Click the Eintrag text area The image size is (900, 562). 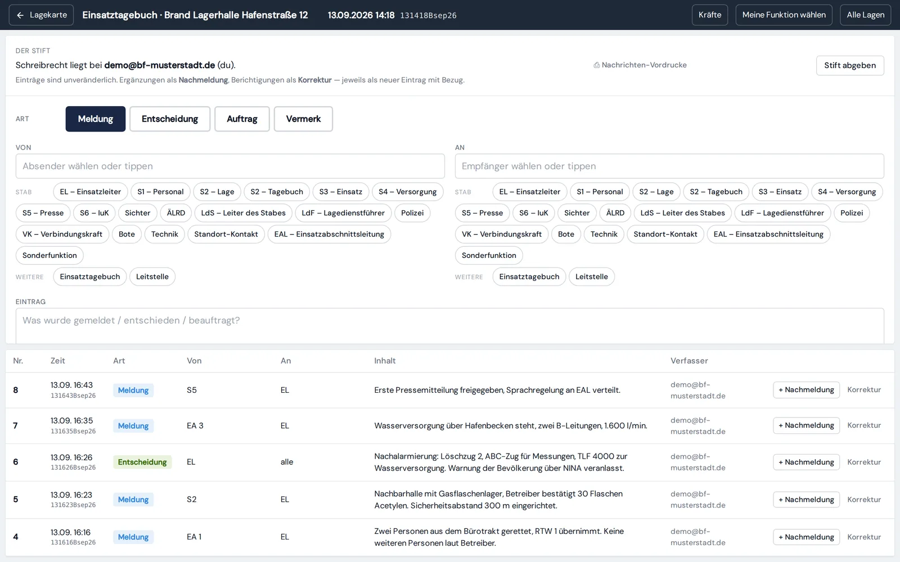point(450,326)
